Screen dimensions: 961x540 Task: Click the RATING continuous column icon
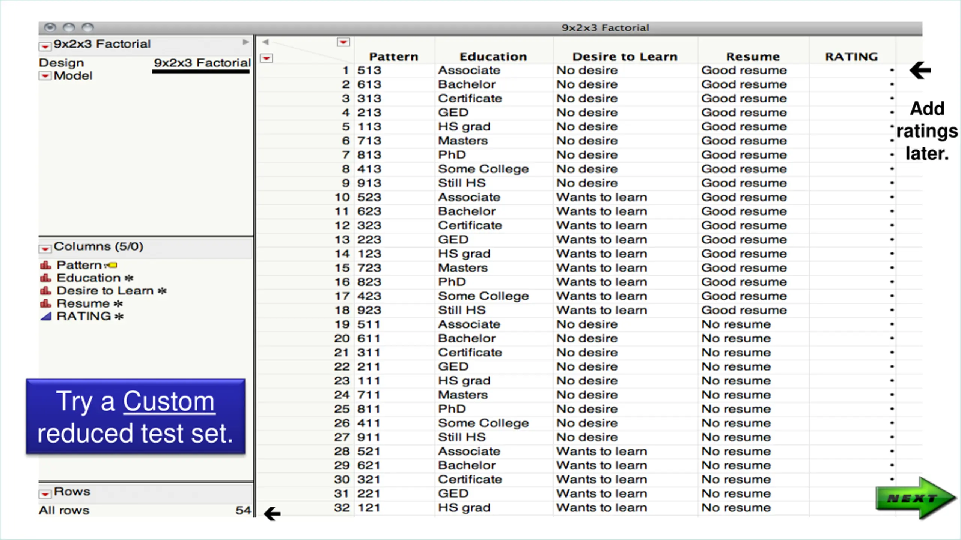46,316
